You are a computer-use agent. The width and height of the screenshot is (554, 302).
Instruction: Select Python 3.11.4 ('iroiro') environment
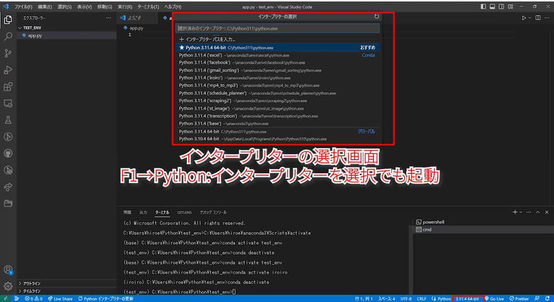(x=278, y=78)
